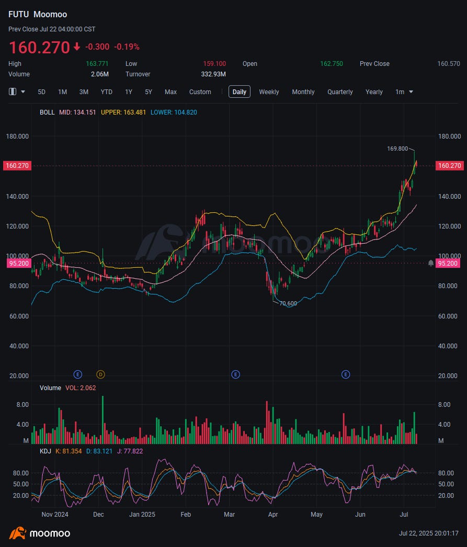Click the BOLL MID value 134.151

coord(77,112)
